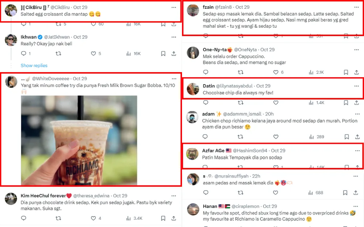This screenshot has width=364, height=227.
Task: Like Kim HeeChul forever's tweet
Action: point(94,218)
